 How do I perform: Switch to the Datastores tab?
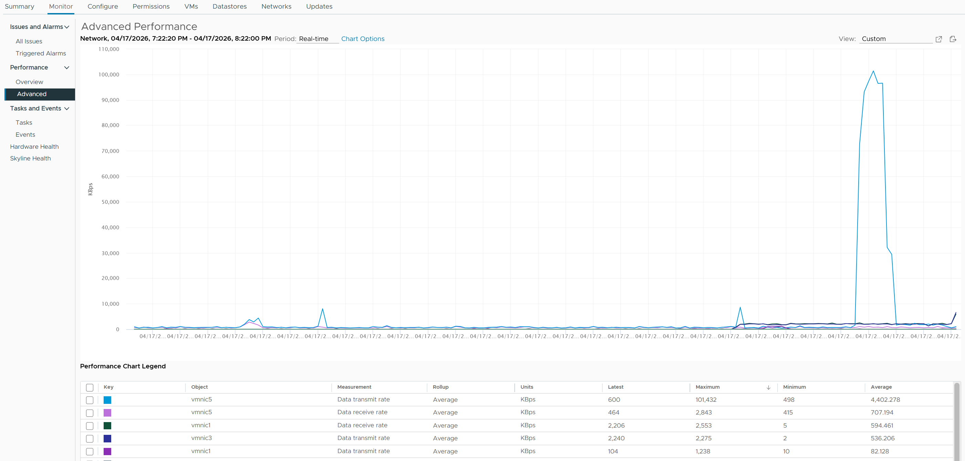pyautogui.click(x=230, y=6)
